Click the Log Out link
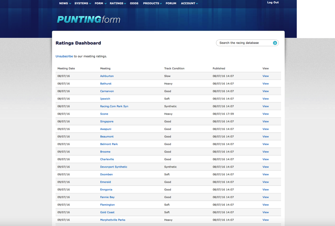This screenshot has width=335, height=226. pyautogui.click(x=273, y=3)
